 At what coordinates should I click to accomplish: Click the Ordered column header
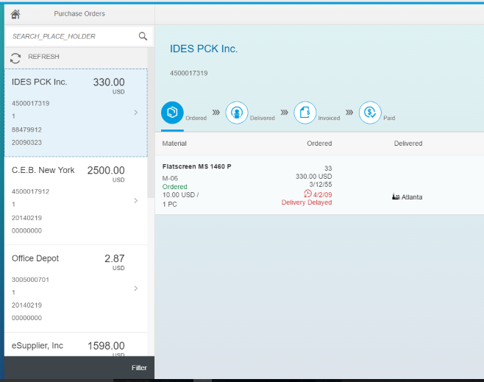point(319,144)
